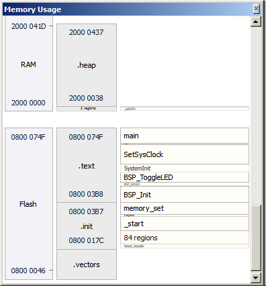
Task: Select the Flash memory region block
Action: (29, 203)
